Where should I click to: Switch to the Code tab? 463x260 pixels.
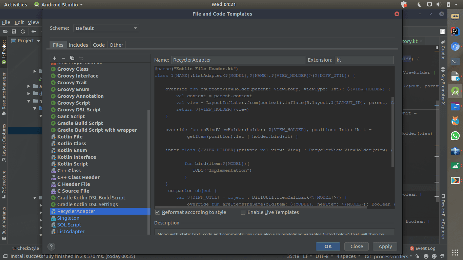pyautogui.click(x=99, y=45)
